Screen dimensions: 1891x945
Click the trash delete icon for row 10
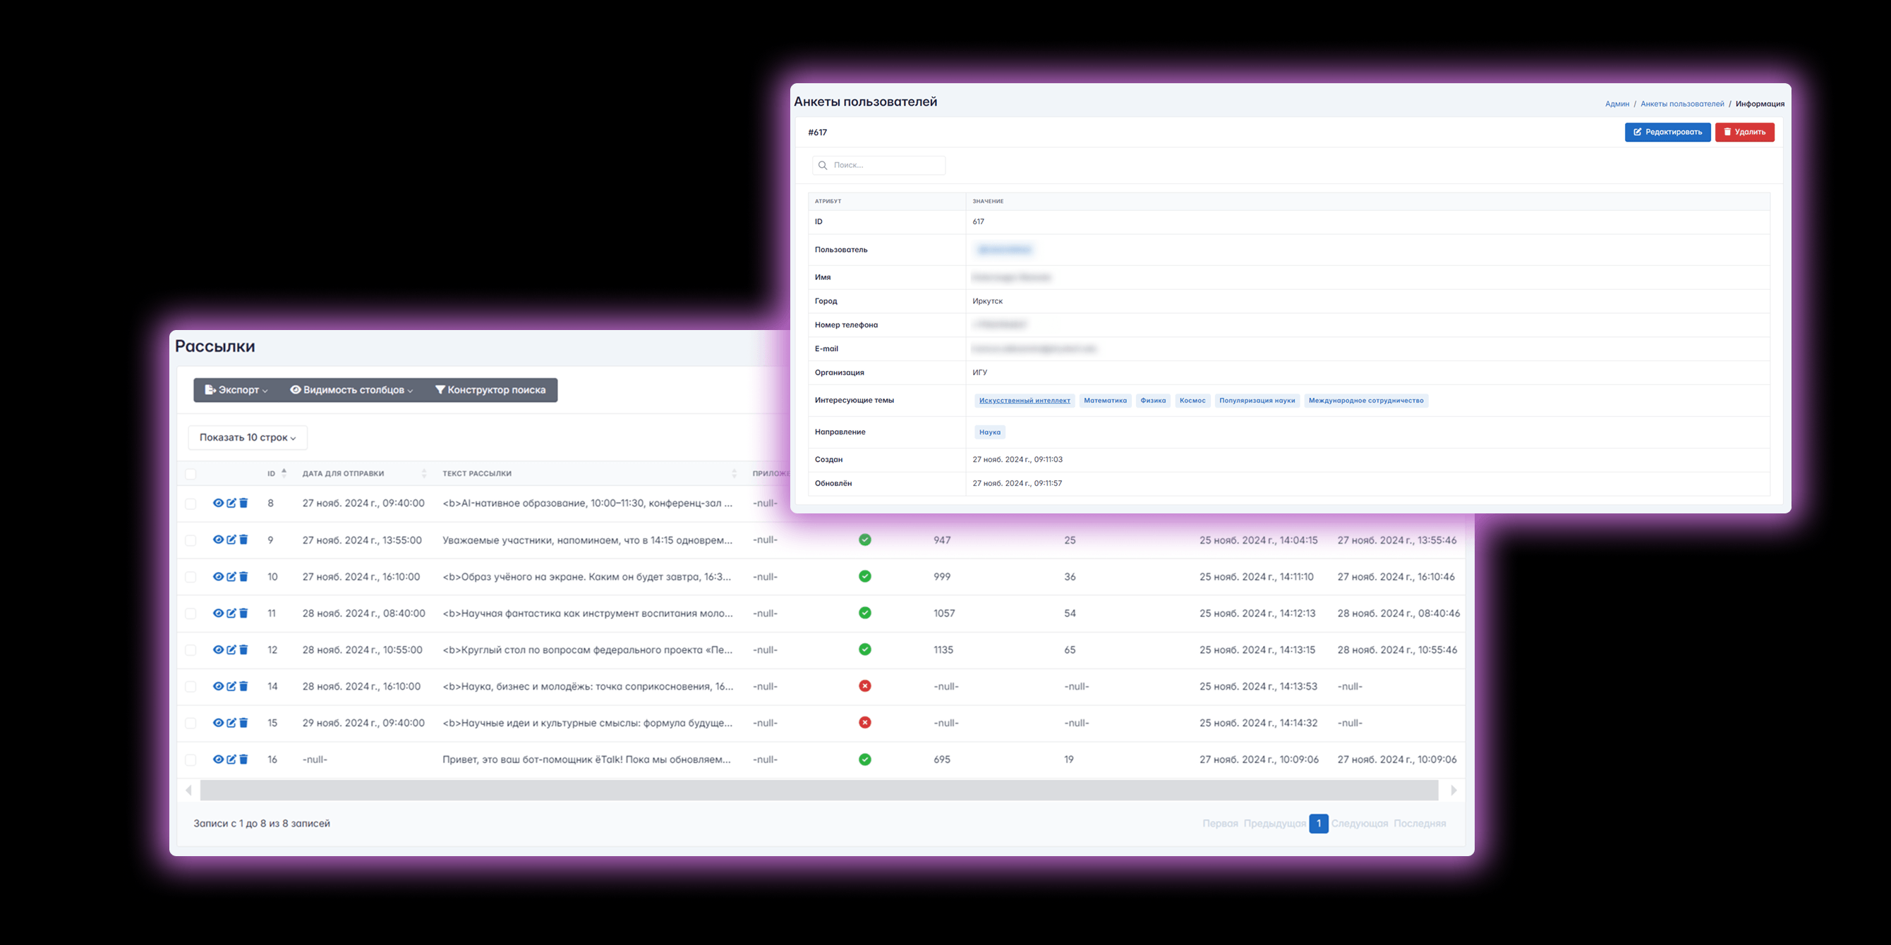pos(243,577)
